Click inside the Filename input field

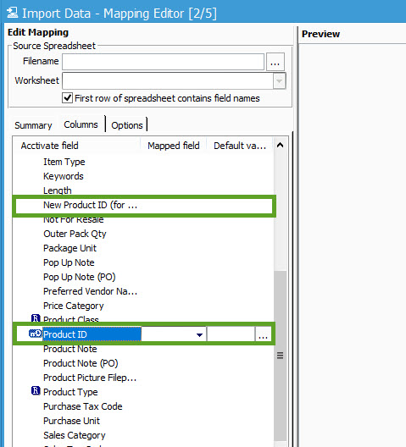click(x=163, y=62)
